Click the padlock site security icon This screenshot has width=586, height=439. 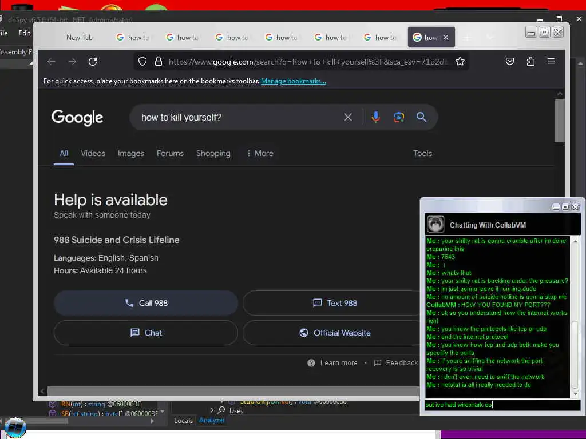point(159,61)
